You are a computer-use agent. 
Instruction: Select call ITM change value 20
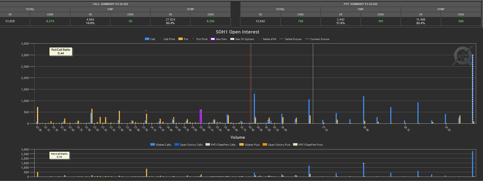tap(130, 21)
